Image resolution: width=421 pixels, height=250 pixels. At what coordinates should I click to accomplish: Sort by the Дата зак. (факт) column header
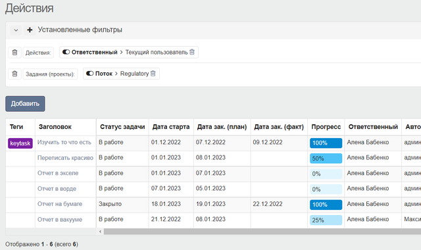coord(279,127)
